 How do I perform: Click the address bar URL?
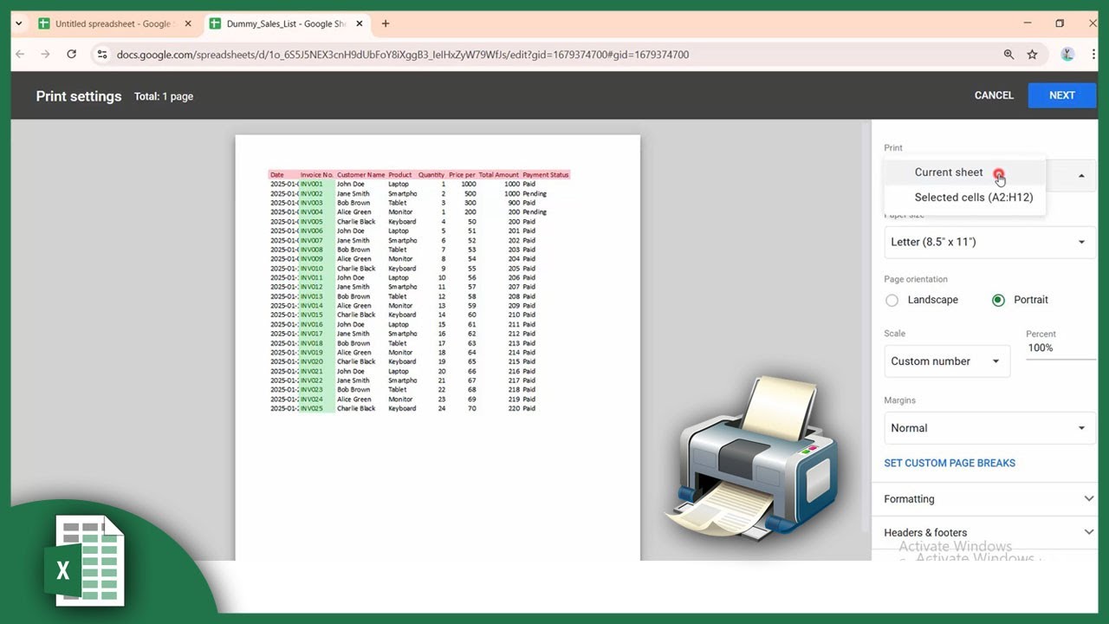point(403,55)
